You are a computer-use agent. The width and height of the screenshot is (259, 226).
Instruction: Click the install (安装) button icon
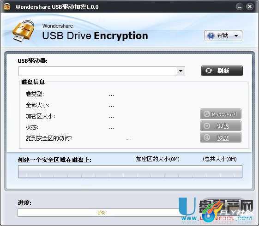pos(207,137)
